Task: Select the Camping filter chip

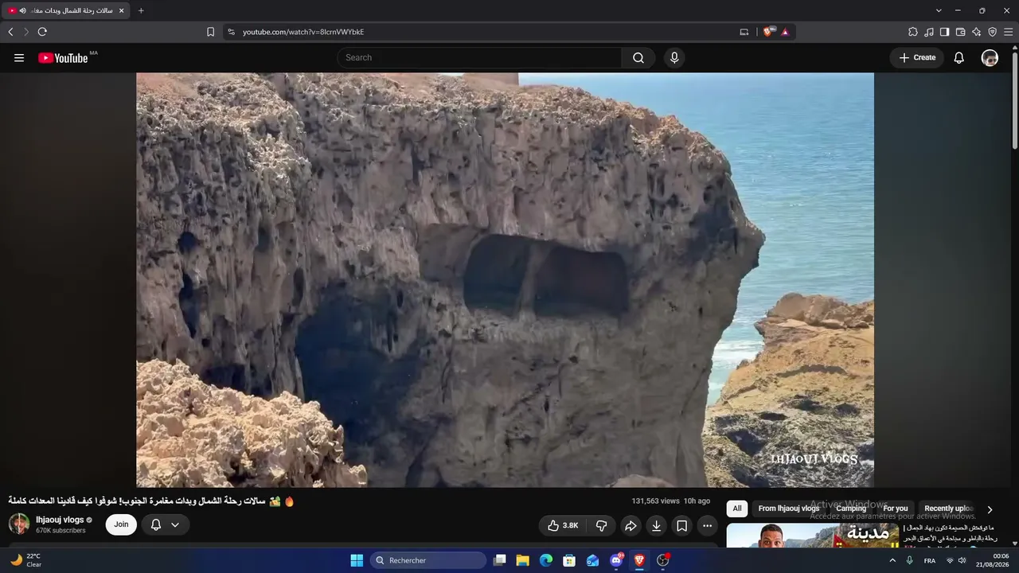Action: 851,509
